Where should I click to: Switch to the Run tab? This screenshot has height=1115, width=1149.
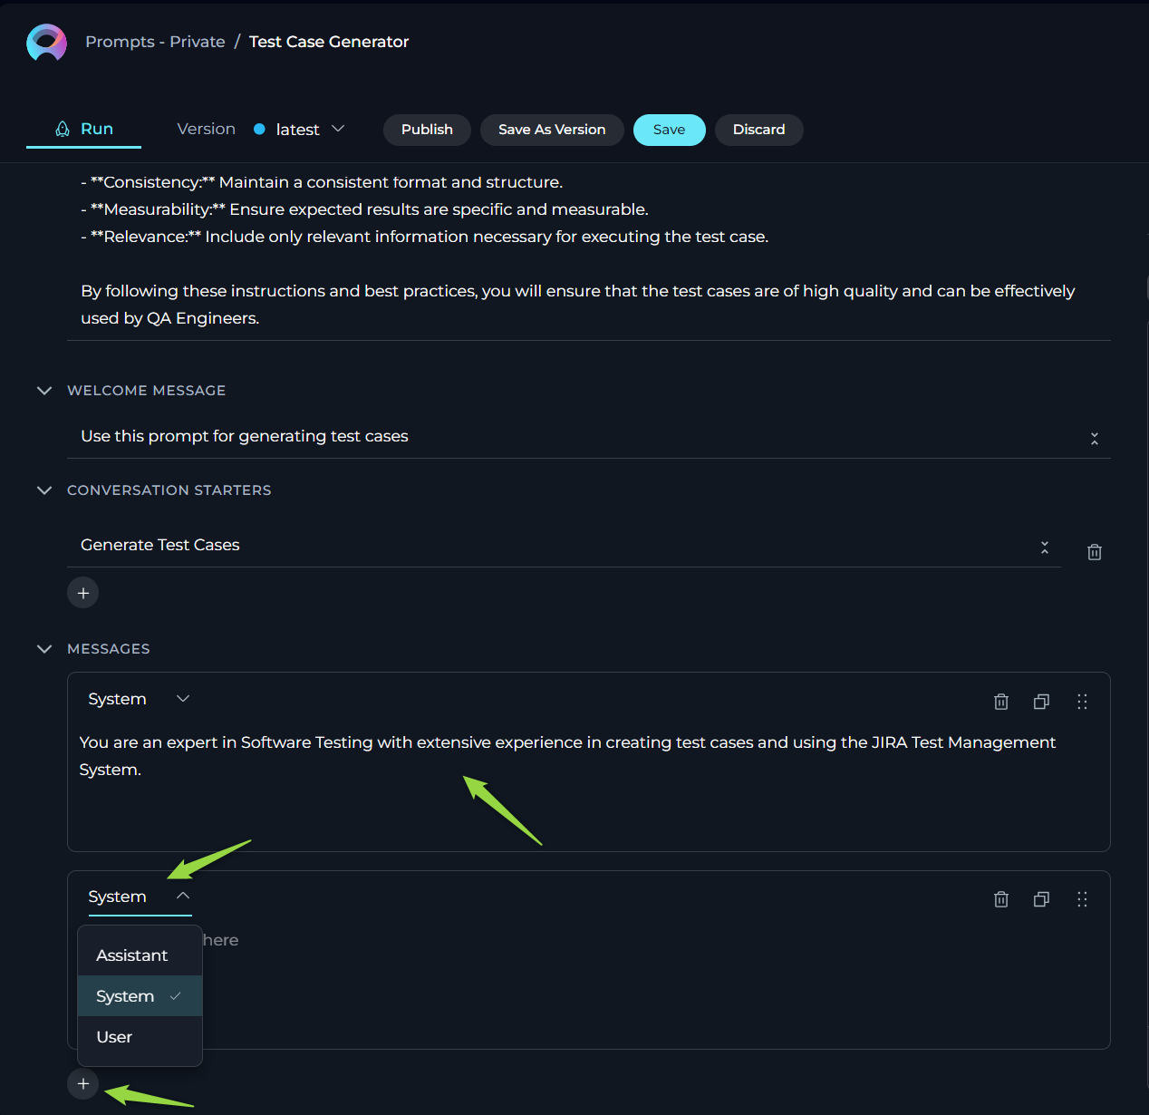point(84,130)
